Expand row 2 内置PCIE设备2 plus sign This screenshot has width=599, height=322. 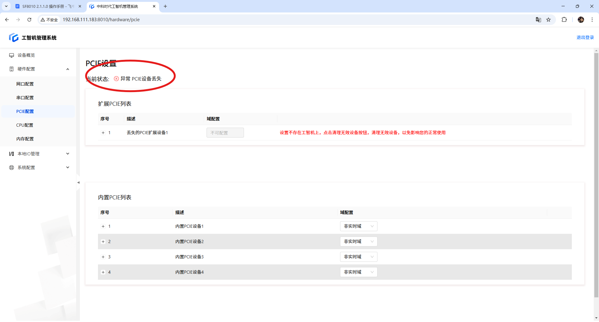coord(103,242)
